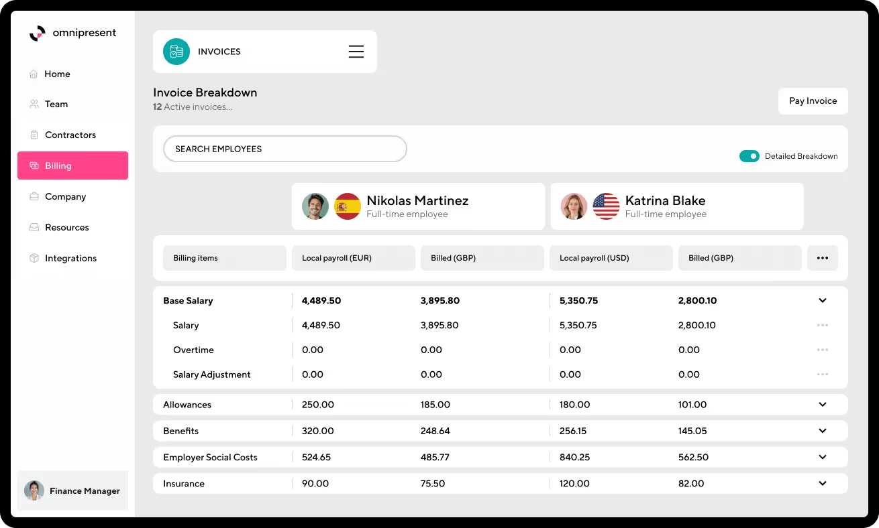Screen dimensions: 879x528
Task: Open the three-dot menu in the column header
Action: 823,258
